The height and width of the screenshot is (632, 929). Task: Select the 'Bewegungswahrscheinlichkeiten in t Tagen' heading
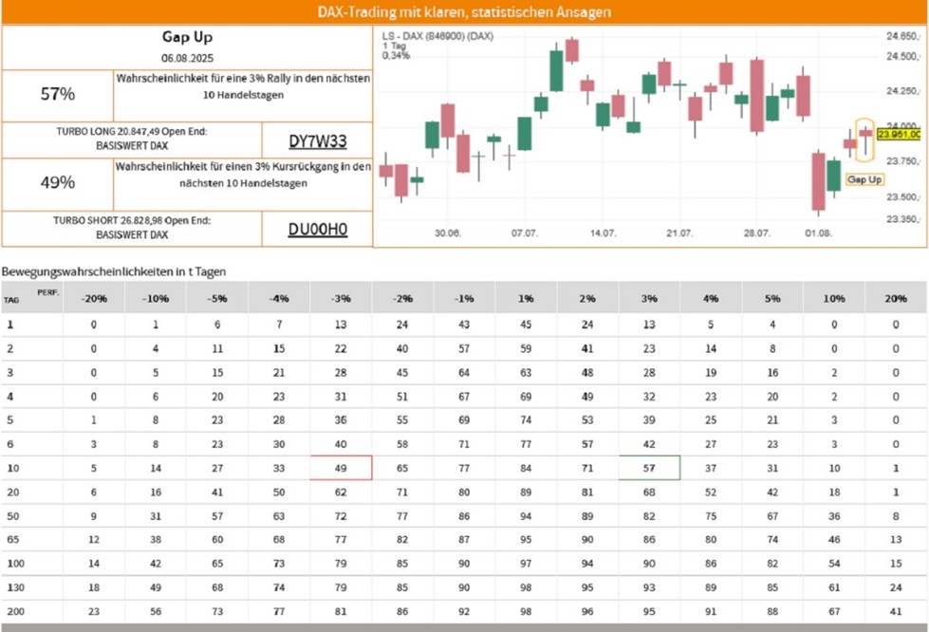tap(114, 271)
